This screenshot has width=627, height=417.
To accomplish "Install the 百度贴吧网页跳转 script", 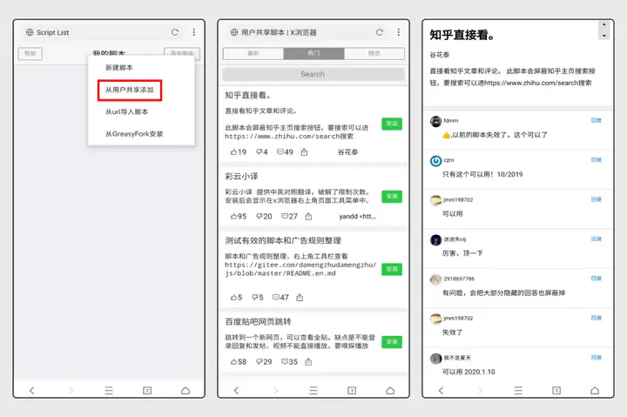I will click(392, 342).
